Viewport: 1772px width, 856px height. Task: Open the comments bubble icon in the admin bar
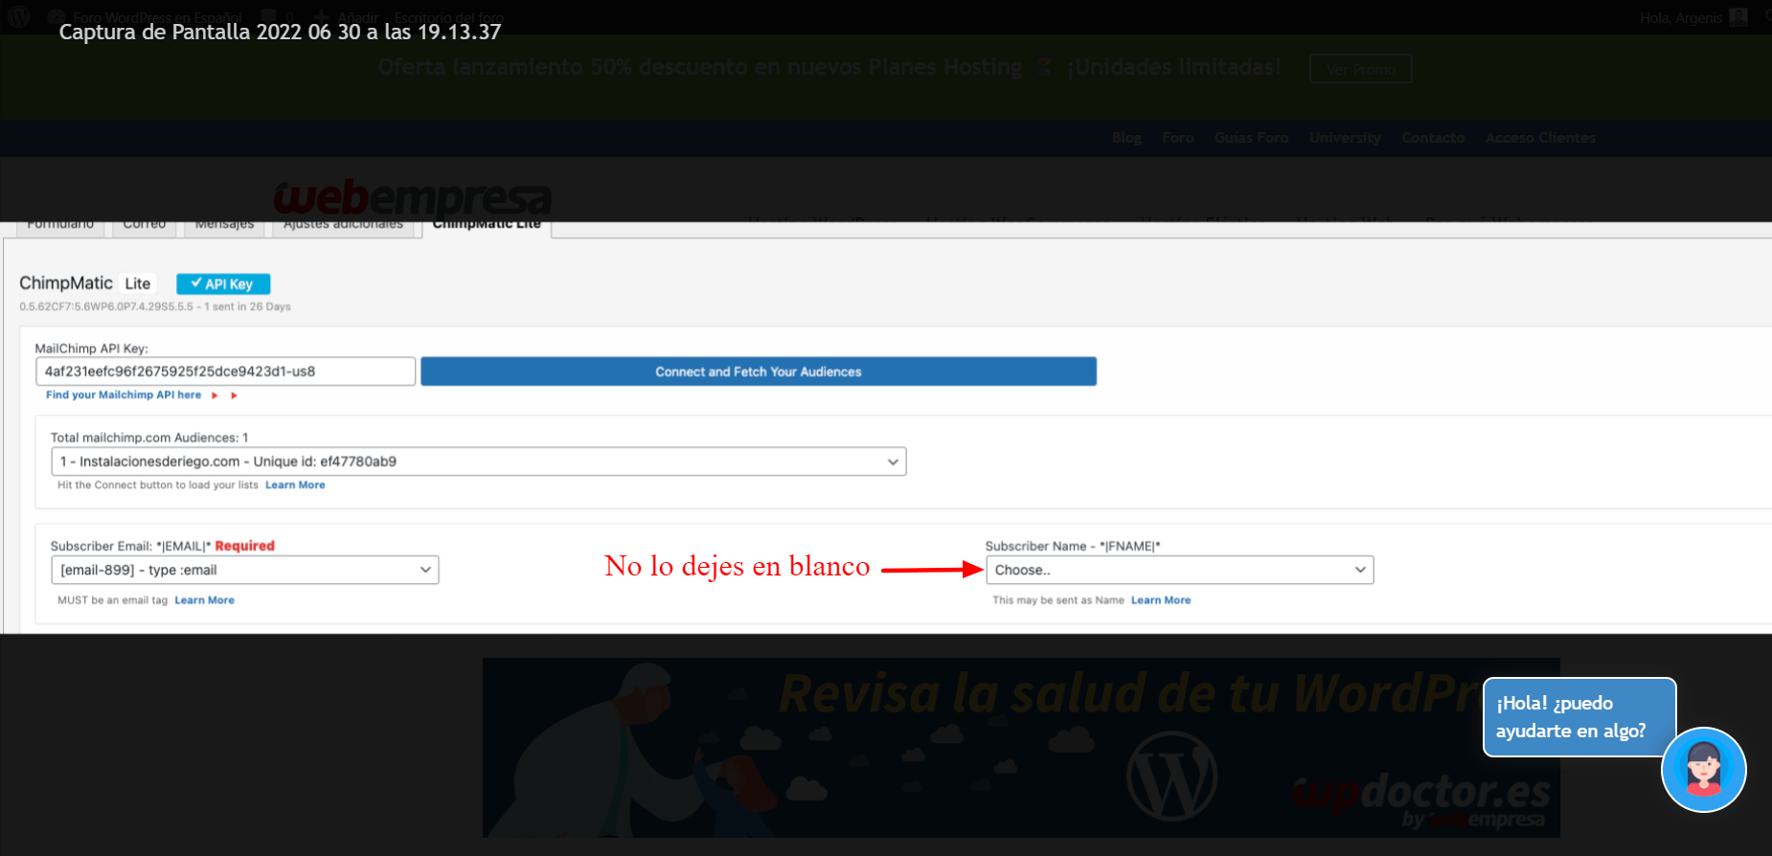pos(269,16)
